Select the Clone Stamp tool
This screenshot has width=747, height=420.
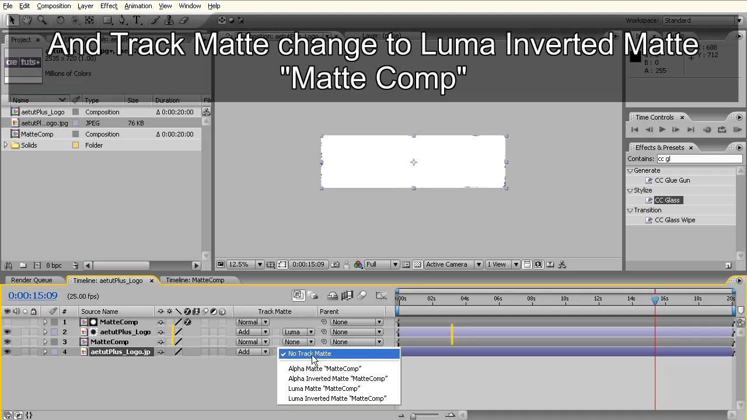(169, 20)
